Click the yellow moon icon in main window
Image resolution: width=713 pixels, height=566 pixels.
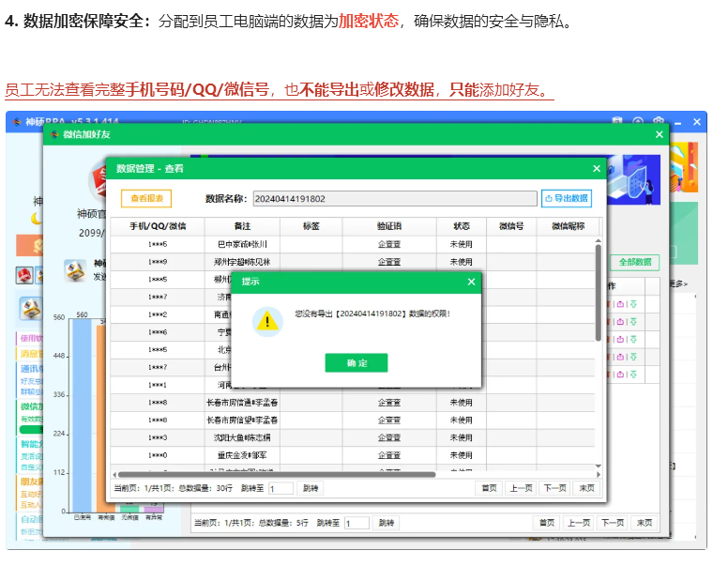pos(36,219)
